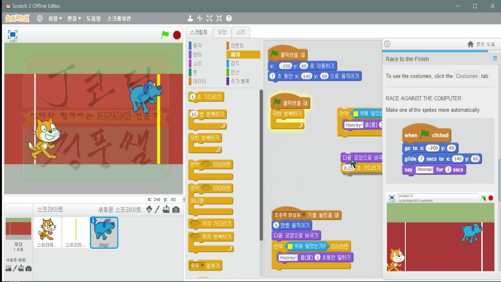
Task: Paint a new backdrop
Action: (15, 268)
